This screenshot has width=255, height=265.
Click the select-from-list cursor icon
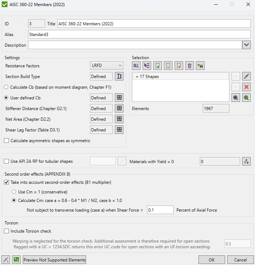147,66
